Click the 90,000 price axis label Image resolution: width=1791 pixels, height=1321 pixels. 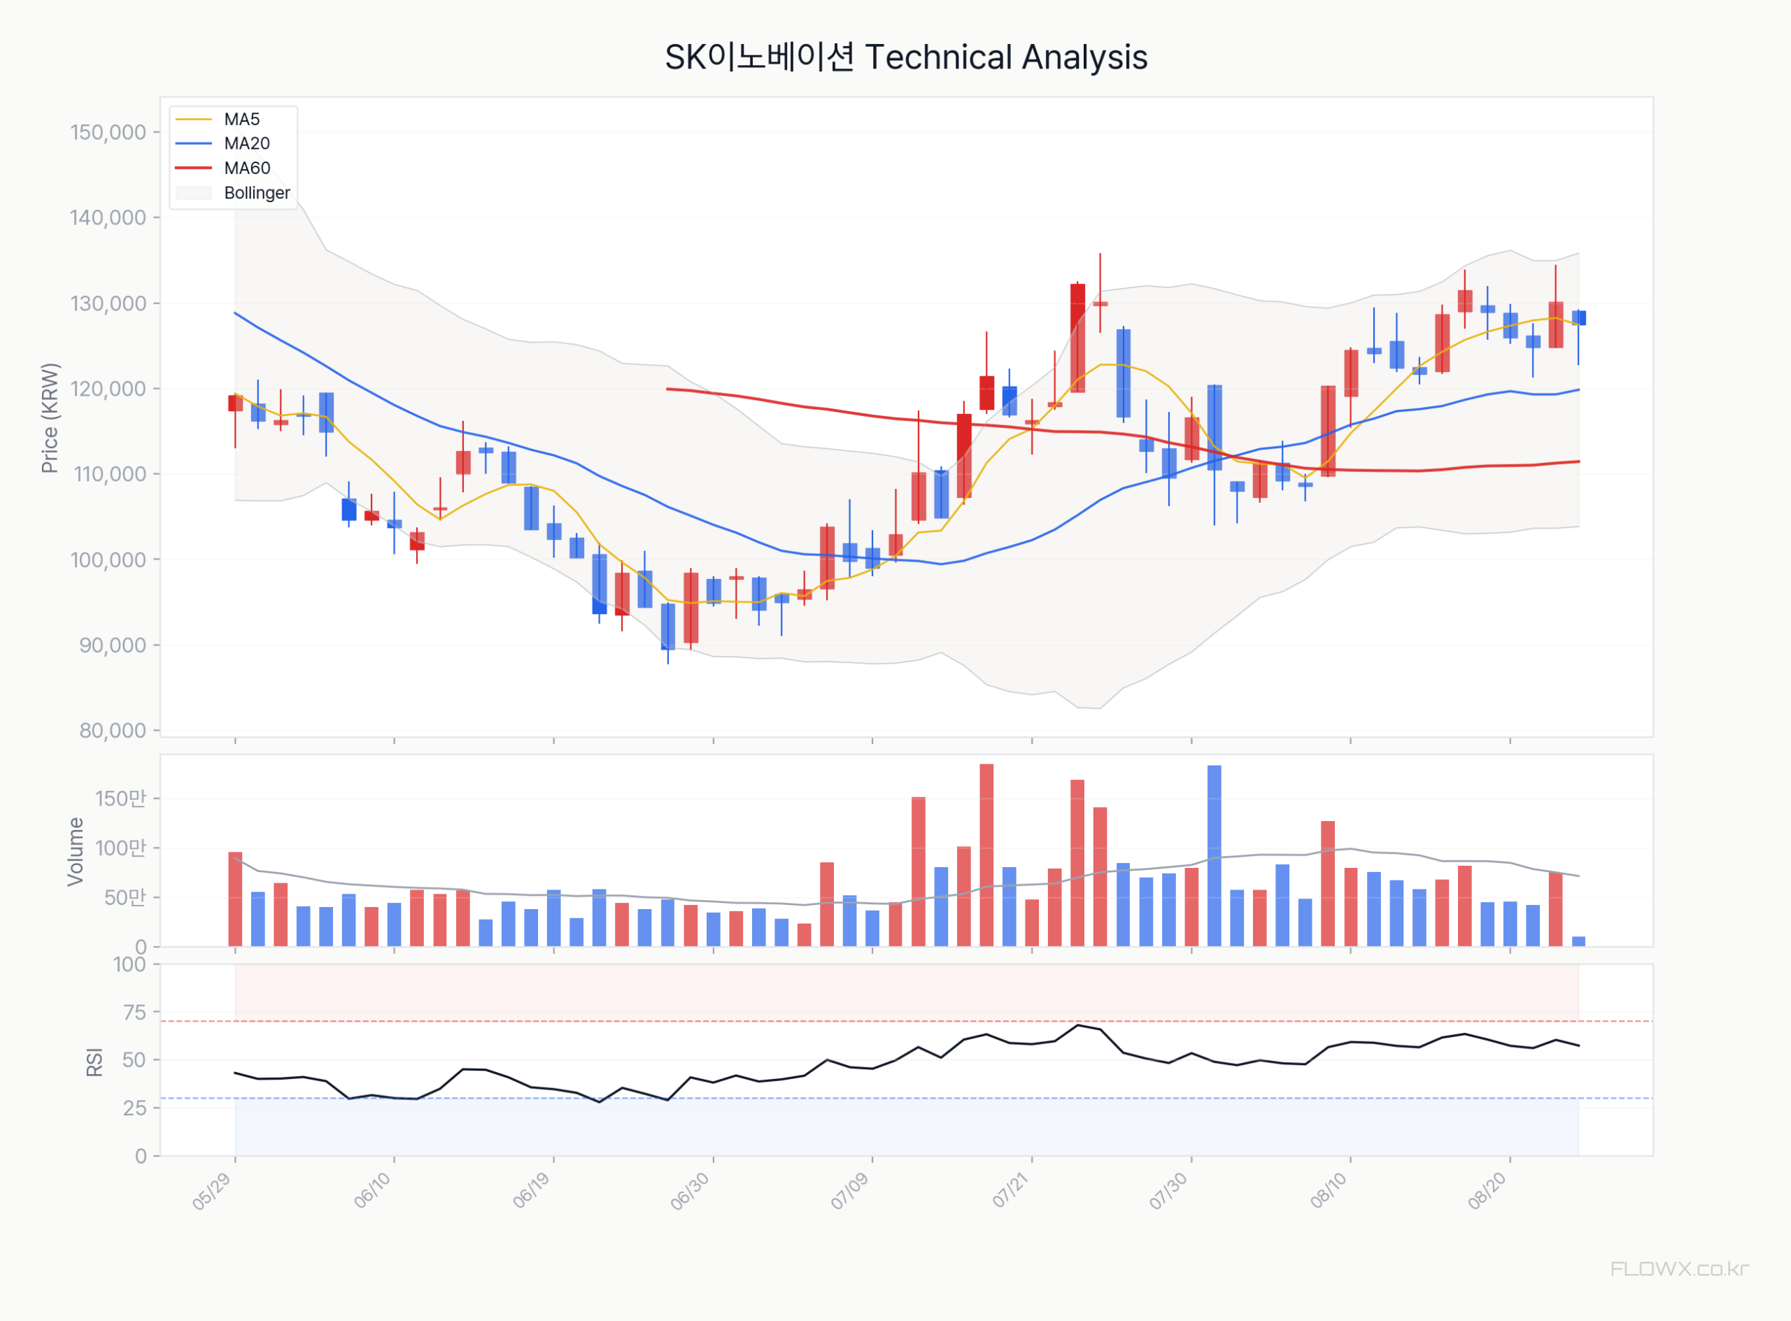[x=113, y=645]
